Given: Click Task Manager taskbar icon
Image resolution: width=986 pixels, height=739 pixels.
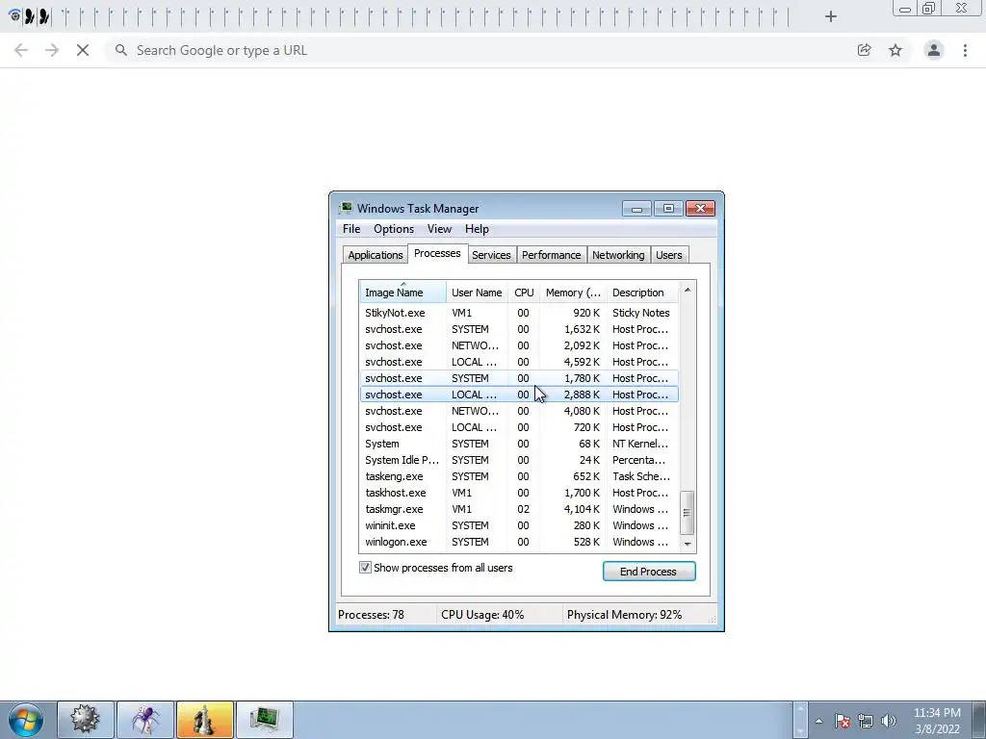Looking at the screenshot, I should click(265, 720).
